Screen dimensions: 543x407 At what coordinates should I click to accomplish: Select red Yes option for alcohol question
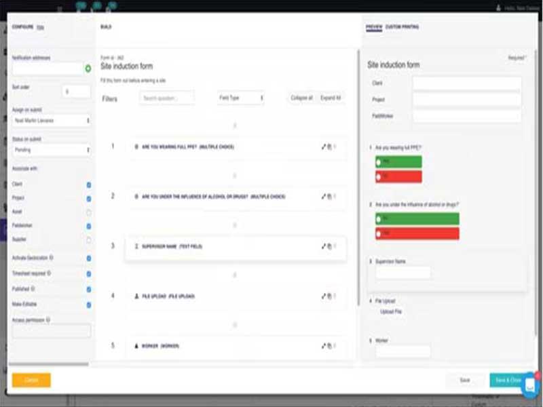pyautogui.click(x=417, y=233)
